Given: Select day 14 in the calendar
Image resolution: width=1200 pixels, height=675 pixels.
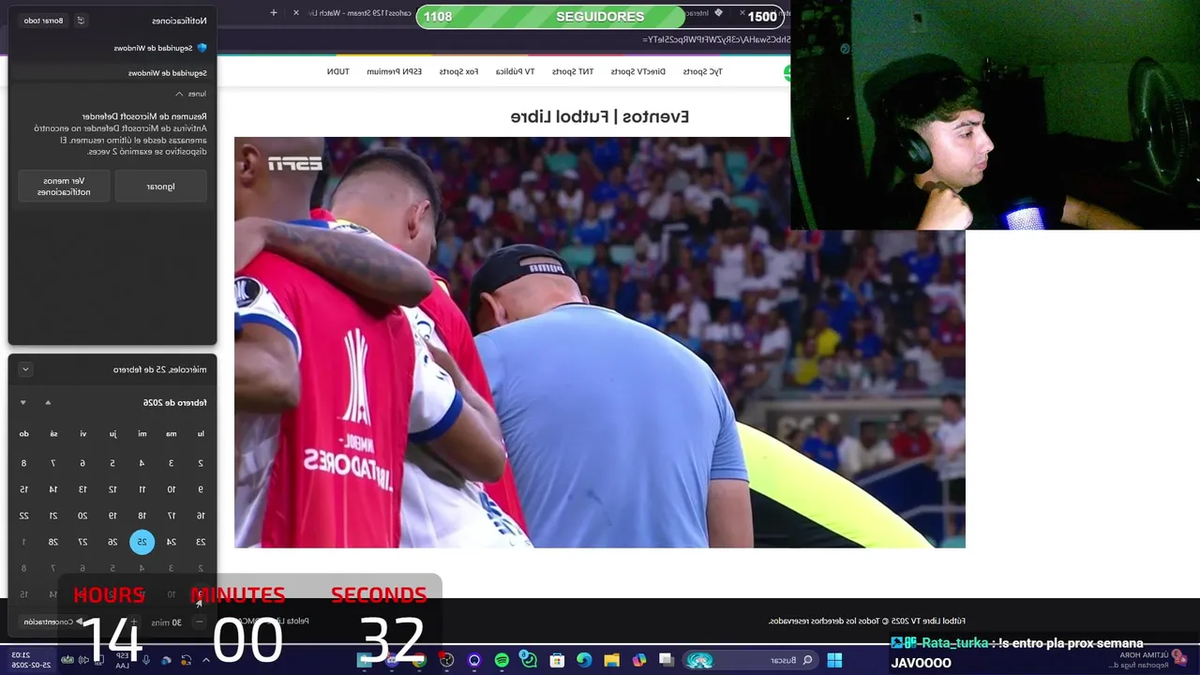Looking at the screenshot, I should [53, 488].
